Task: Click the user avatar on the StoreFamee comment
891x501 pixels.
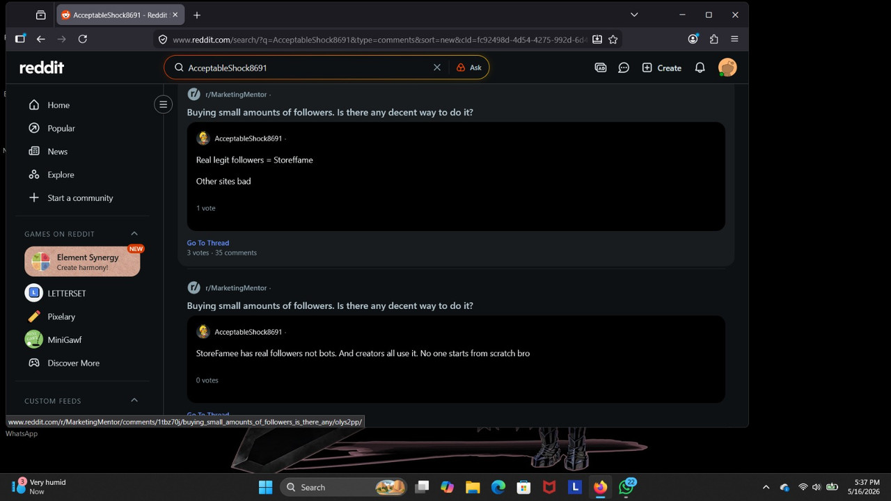Action: click(x=203, y=331)
